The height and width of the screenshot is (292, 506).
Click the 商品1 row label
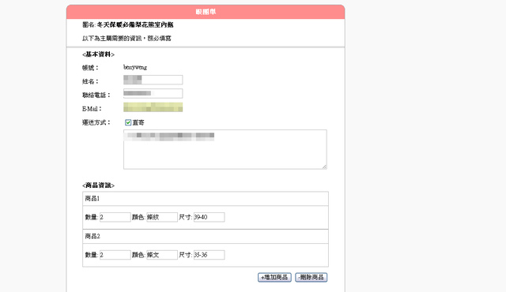93,199
